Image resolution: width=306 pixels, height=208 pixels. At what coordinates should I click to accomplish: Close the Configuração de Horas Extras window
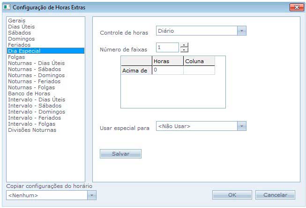(297, 7)
